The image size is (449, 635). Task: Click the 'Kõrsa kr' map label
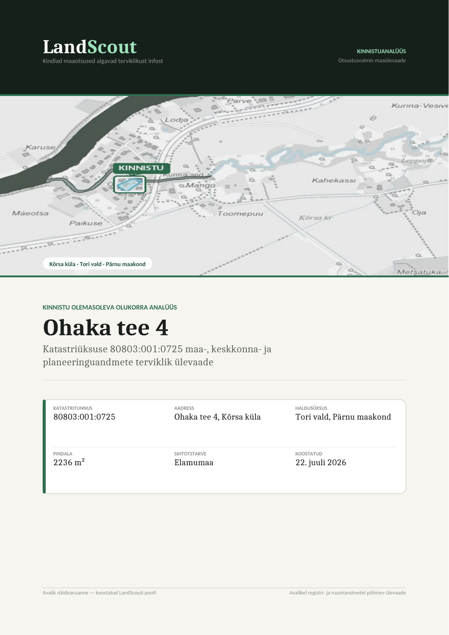[x=315, y=218]
